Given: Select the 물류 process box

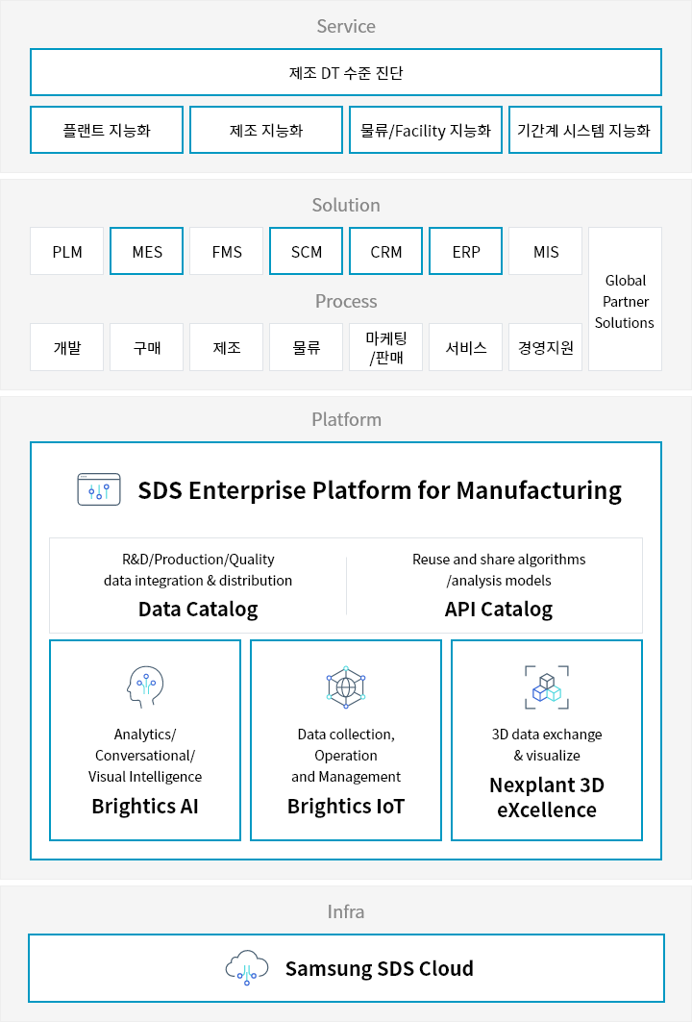Looking at the screenshot, I should tap(307, 347).
